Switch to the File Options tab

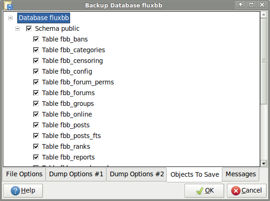coord(24,174)
